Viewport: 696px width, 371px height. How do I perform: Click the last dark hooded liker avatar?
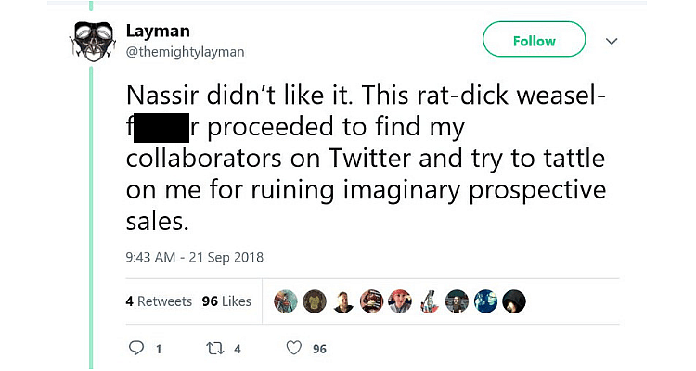514,301
